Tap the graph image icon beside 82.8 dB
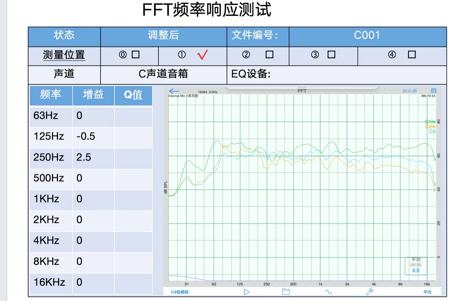The image size is (461, 301). point(434,91)
